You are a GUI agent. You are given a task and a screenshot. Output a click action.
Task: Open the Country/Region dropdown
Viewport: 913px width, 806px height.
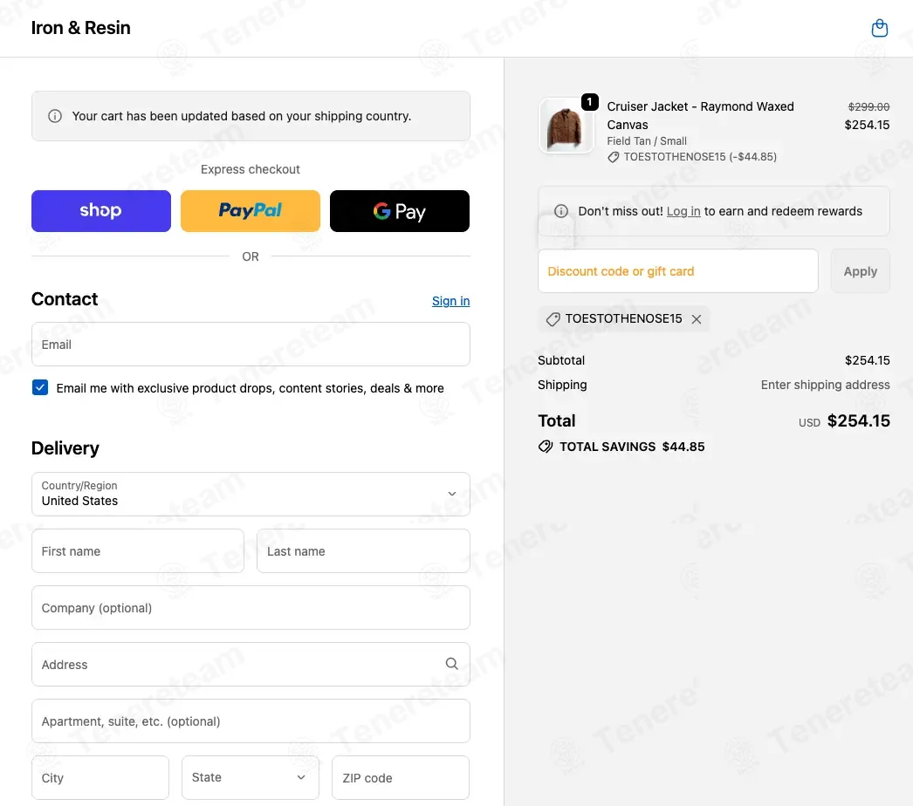point(251,495)
